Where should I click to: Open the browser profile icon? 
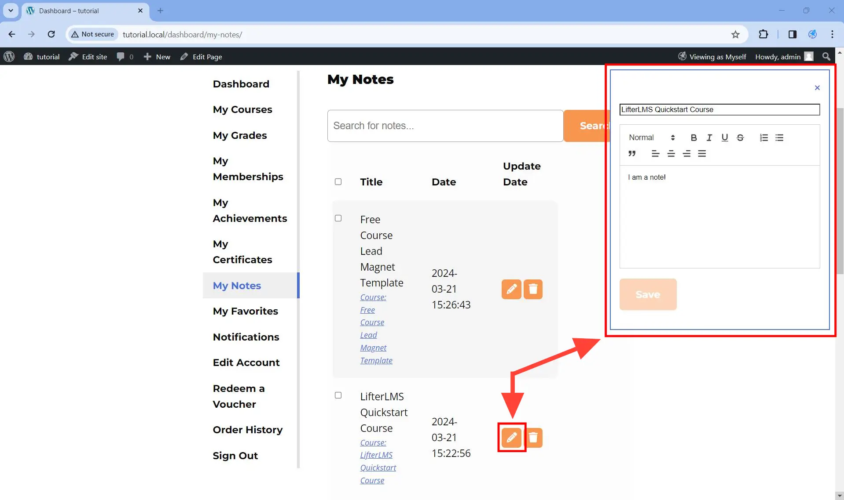[x=812, y=34]
